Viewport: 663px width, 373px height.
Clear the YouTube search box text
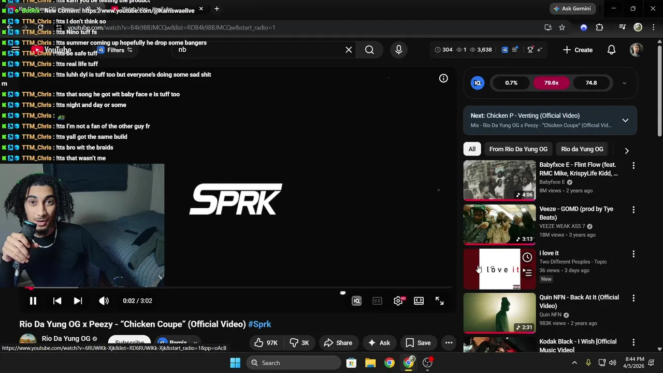point(349,50)
